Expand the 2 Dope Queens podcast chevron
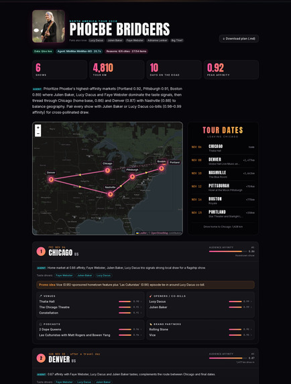The height and width of the screenshot is (384, 291). point(141,330)
